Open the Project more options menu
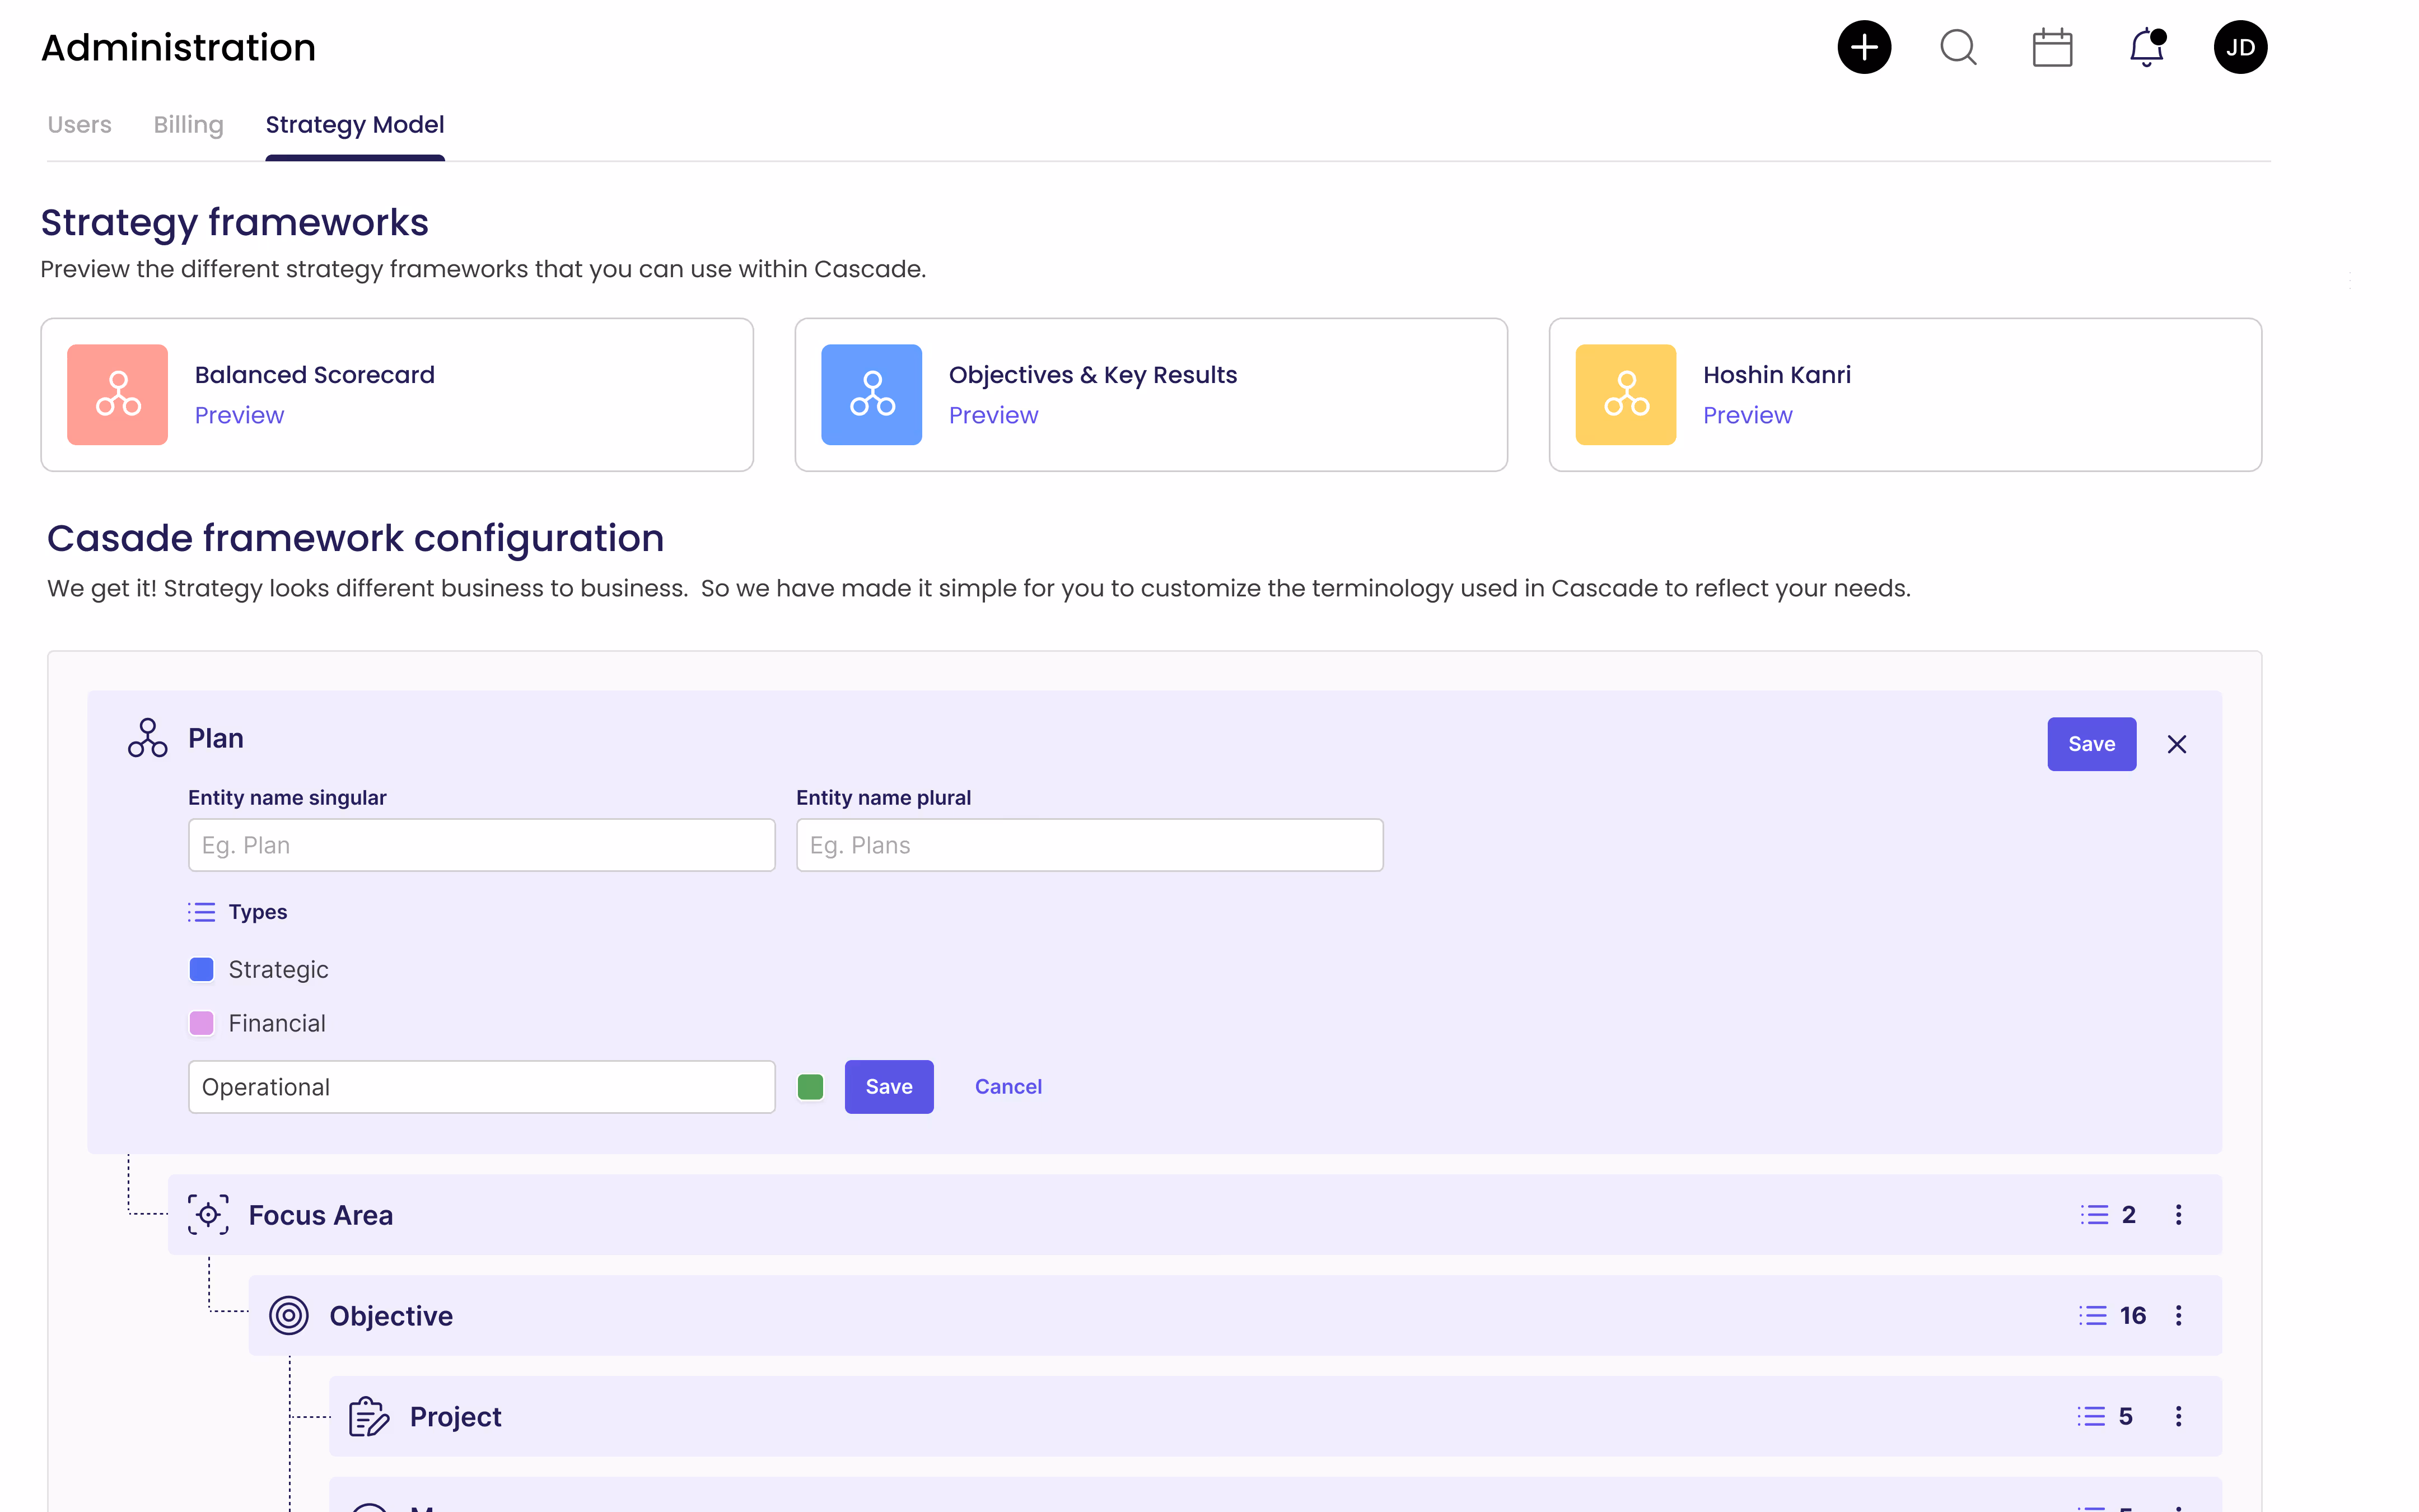The image size is (2419, 1512). point(2178,1415)
